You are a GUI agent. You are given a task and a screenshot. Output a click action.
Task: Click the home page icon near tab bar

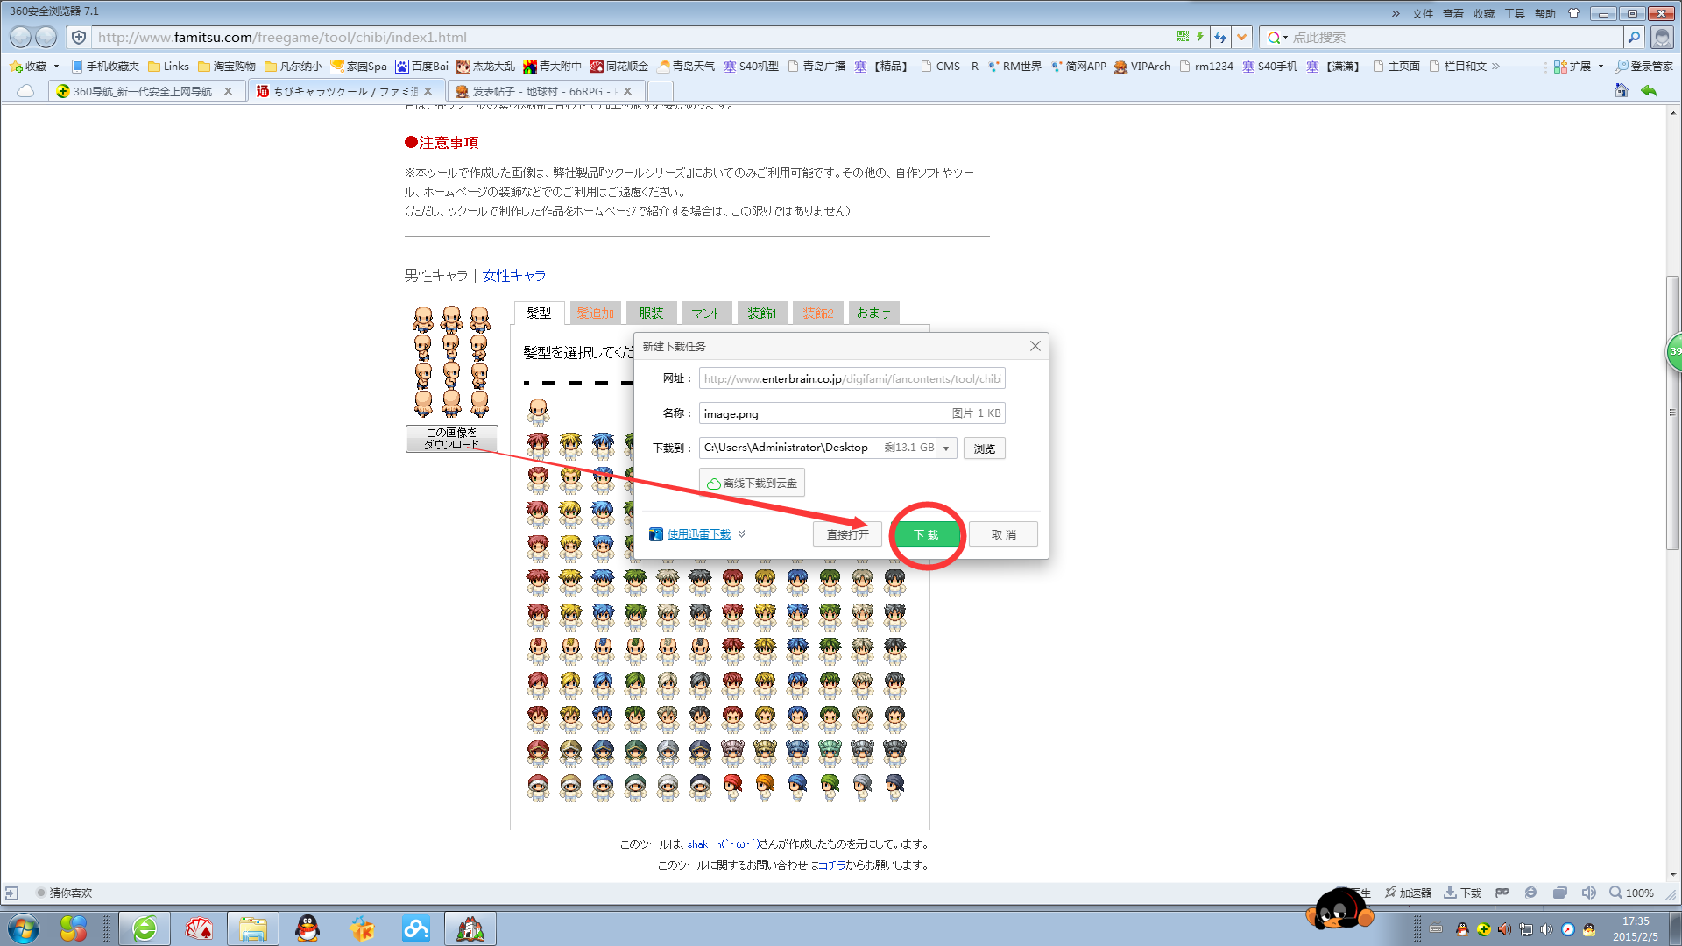click(1622, 91)
